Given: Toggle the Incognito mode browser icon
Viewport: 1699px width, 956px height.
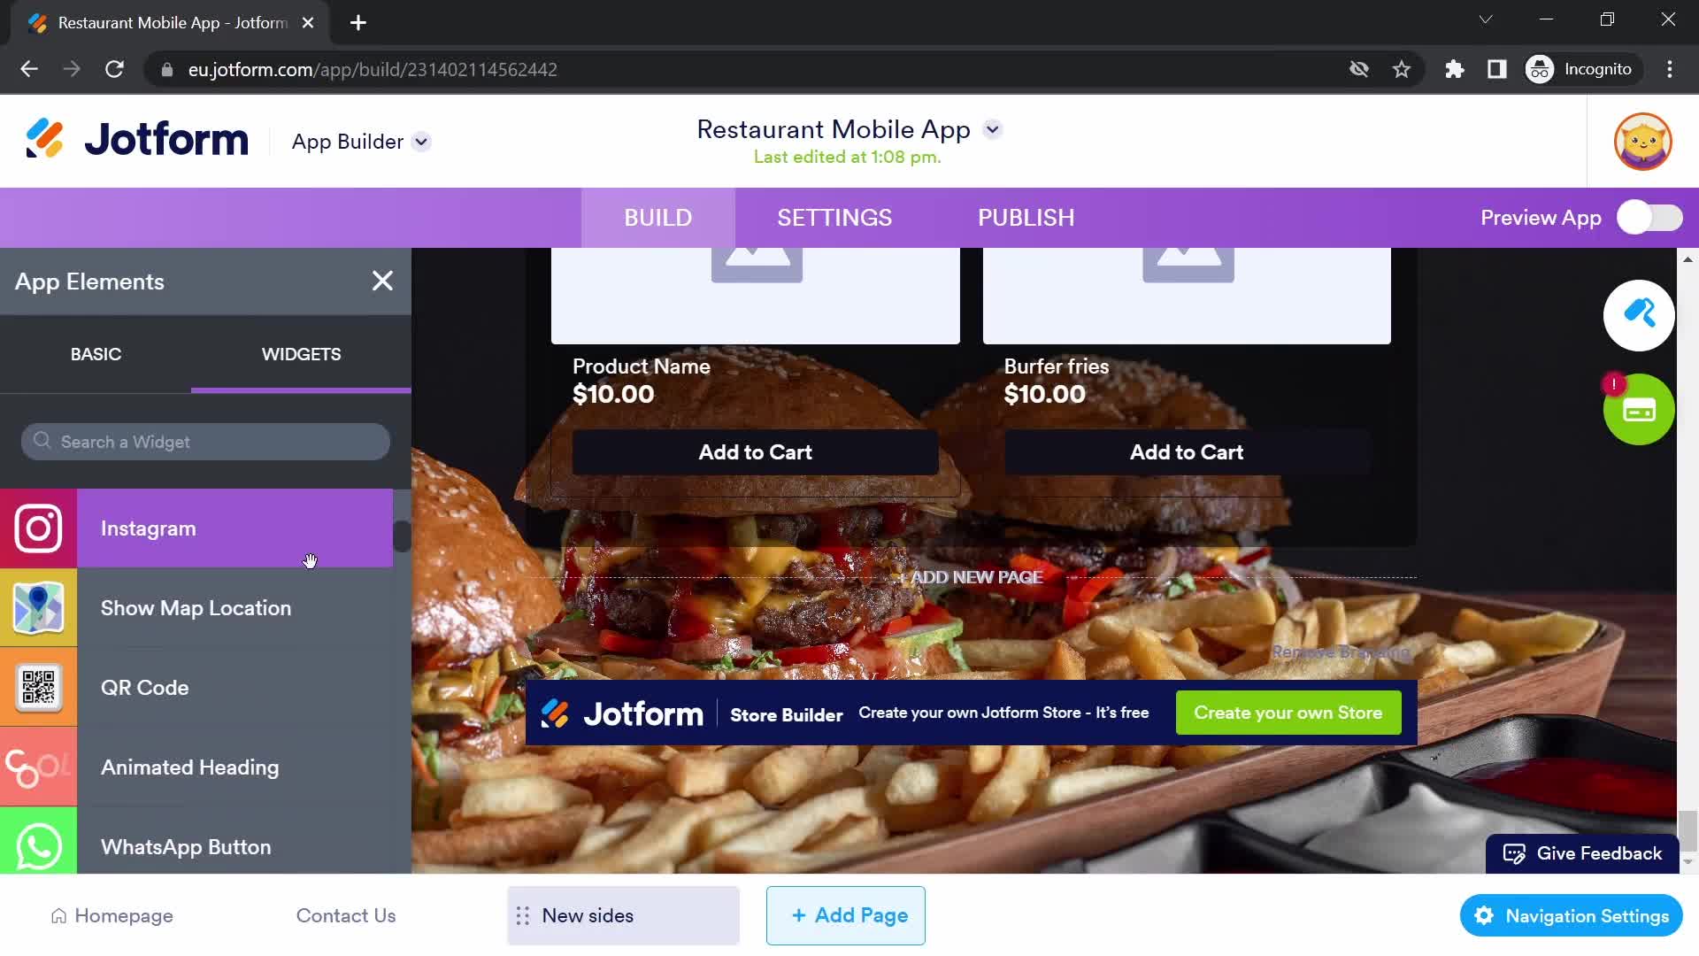Looking at the screenshot, I should [1538, 69].
